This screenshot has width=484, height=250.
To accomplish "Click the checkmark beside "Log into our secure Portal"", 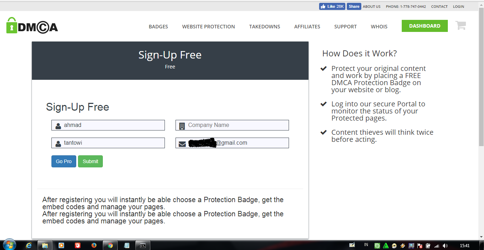I will (x=323, y=104).
